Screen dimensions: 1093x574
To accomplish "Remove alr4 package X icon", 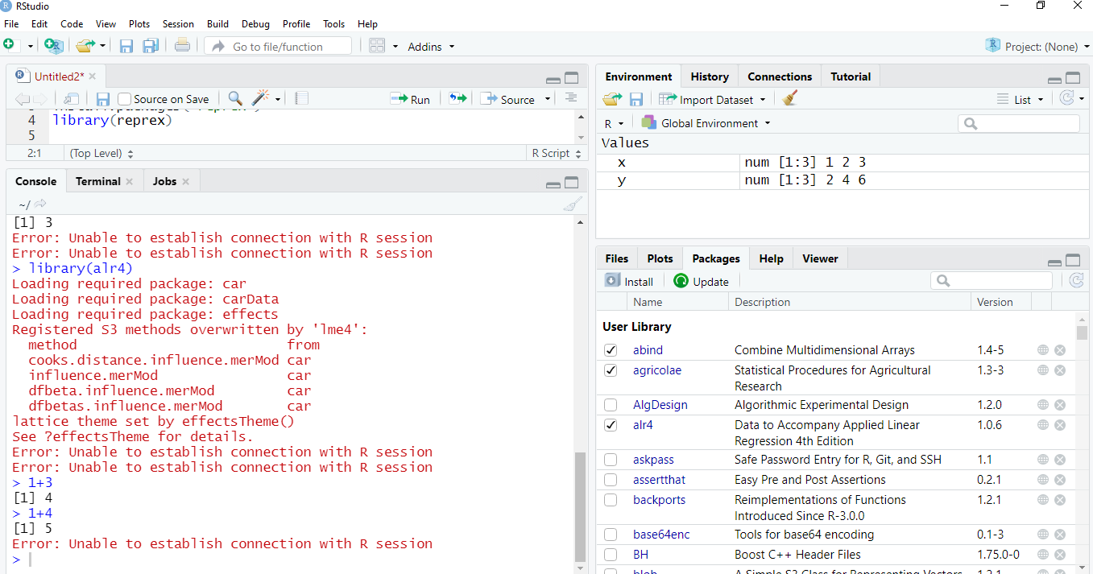I will pos(1060,425).
